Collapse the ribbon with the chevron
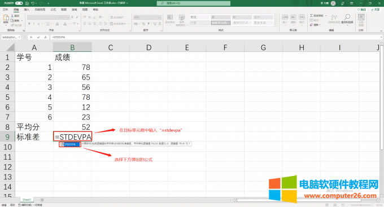Screen dimensions: 384x207 [x=381, y=31]
